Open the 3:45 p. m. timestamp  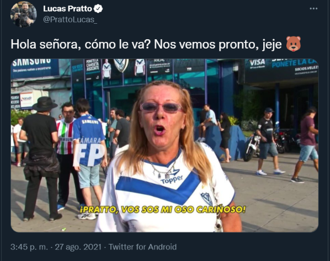[x=29, y=247]
